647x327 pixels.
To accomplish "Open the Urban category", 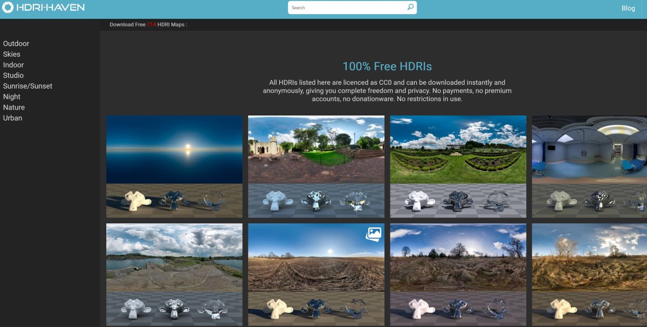I will (13, 118).
